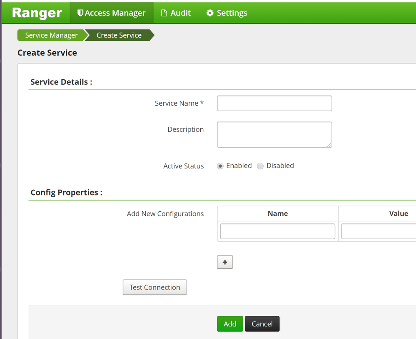Click the Create Service page title
Image resolution: width=416 pixels, height=339 pixels.
click(x=47, y=53)
